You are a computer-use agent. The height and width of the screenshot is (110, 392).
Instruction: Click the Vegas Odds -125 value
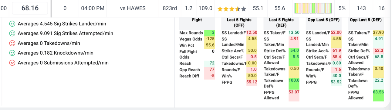click(210, 39)
